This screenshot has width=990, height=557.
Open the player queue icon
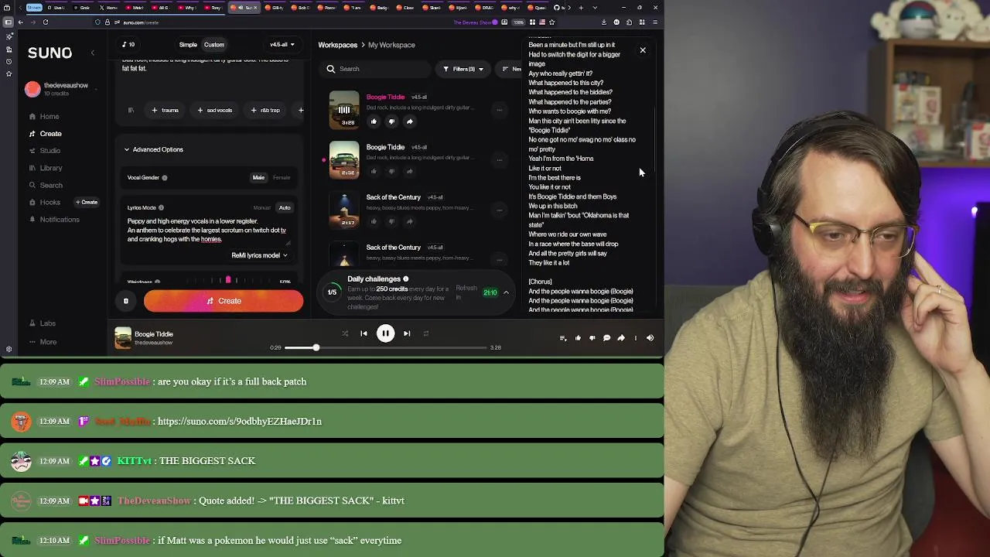pos(563,338)
